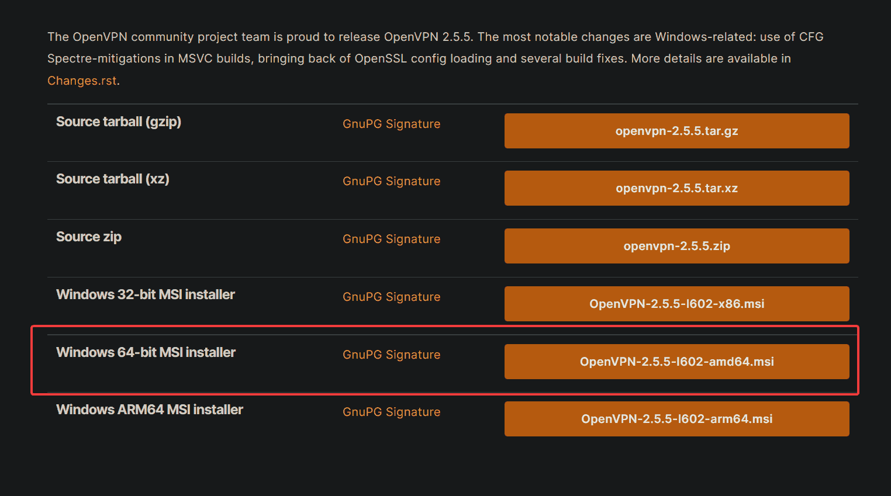Open GnuPG Signature for Source zip
This screenshot has height=496, width=891.
coord(391,239)
